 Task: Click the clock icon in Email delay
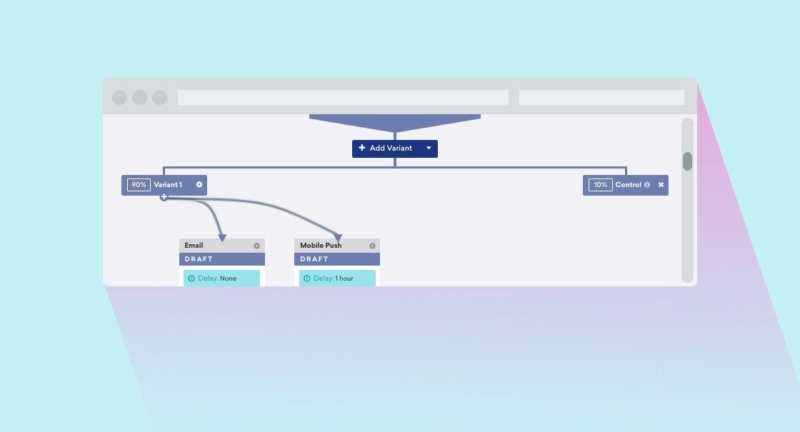(191, 278)
